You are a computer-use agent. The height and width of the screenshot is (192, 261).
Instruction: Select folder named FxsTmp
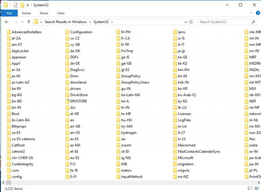pos(125,51)
